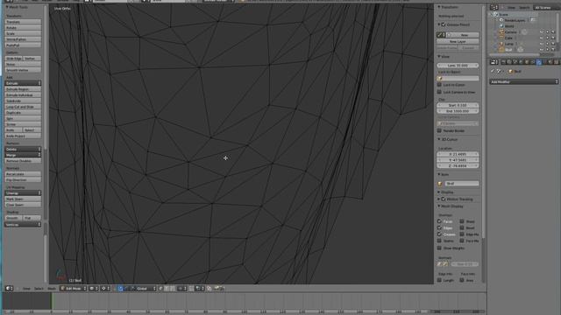
Task: Open the Extrude dropdown in tool shelf
Action: click(x=23, y=83)
